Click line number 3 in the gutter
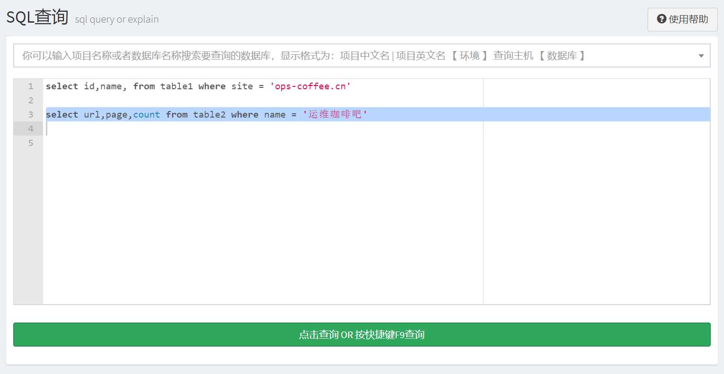The height and width of the screenshot is (374, 724). [x=31, y=115]
